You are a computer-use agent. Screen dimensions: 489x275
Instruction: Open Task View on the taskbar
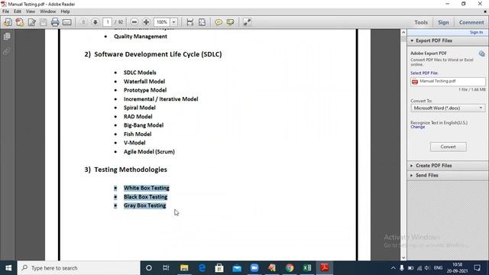[x=166, y=268]
